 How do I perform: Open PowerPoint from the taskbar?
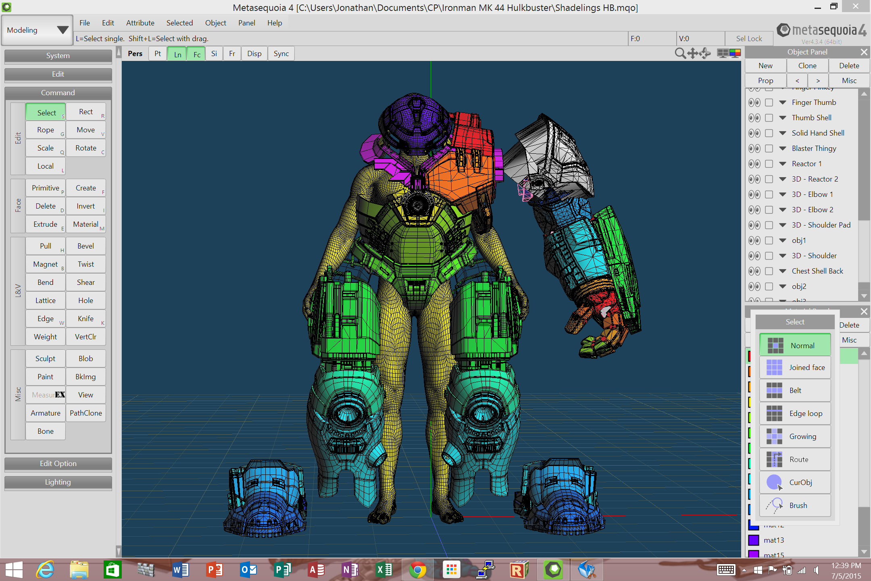[215, 570]
